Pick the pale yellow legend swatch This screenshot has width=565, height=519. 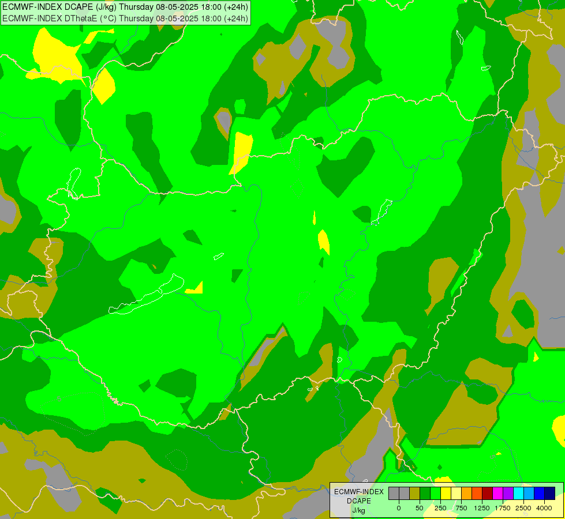(x=456, y=494)
